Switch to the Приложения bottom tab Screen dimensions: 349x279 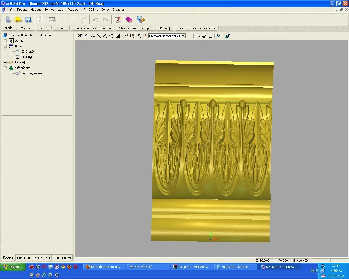coord(62,258)
